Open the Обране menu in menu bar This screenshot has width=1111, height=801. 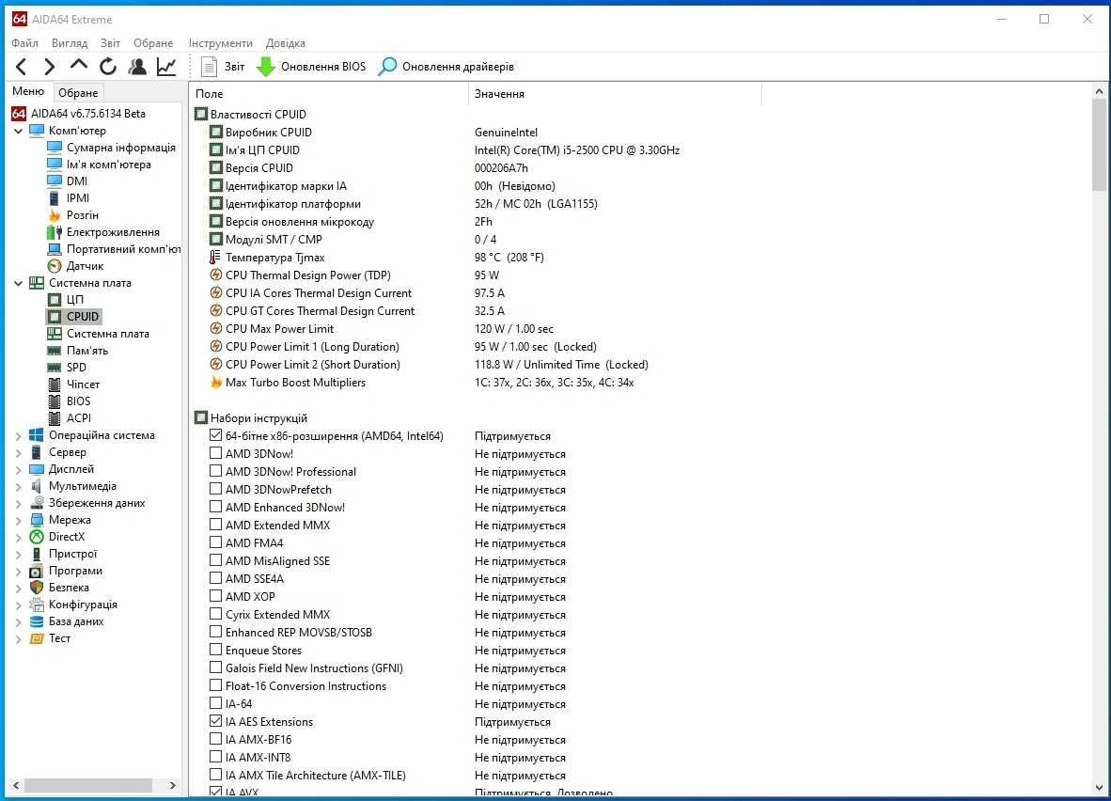153,43
